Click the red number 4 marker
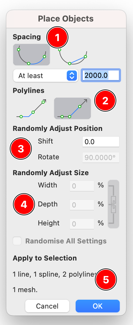This screenshot has height=325, width=133. (x=24, y=204)
